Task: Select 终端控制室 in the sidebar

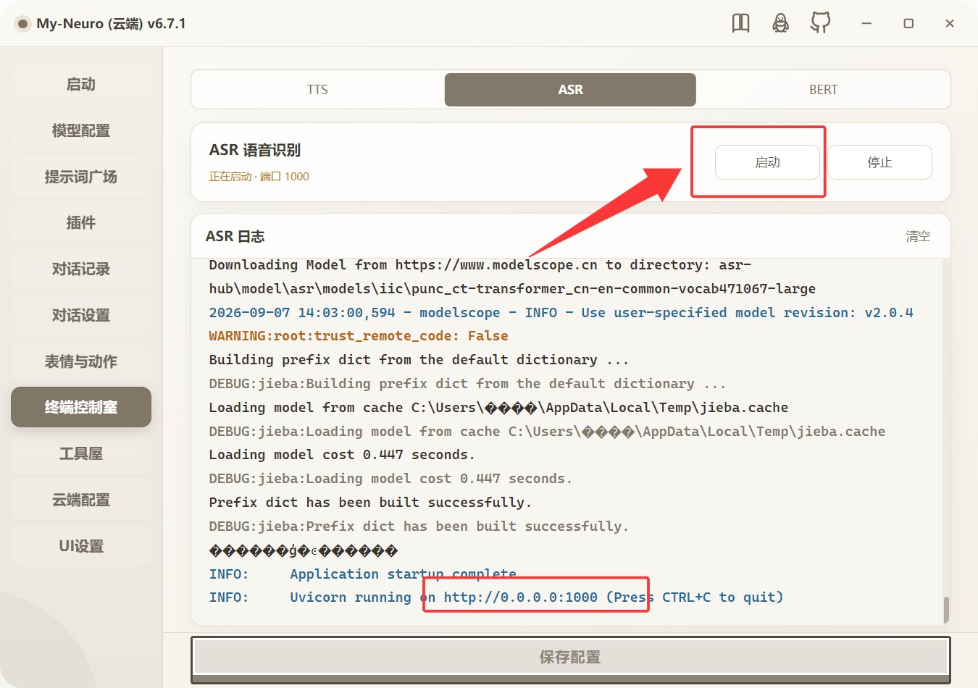Action: pyautogui.click(x=81, y=407)
